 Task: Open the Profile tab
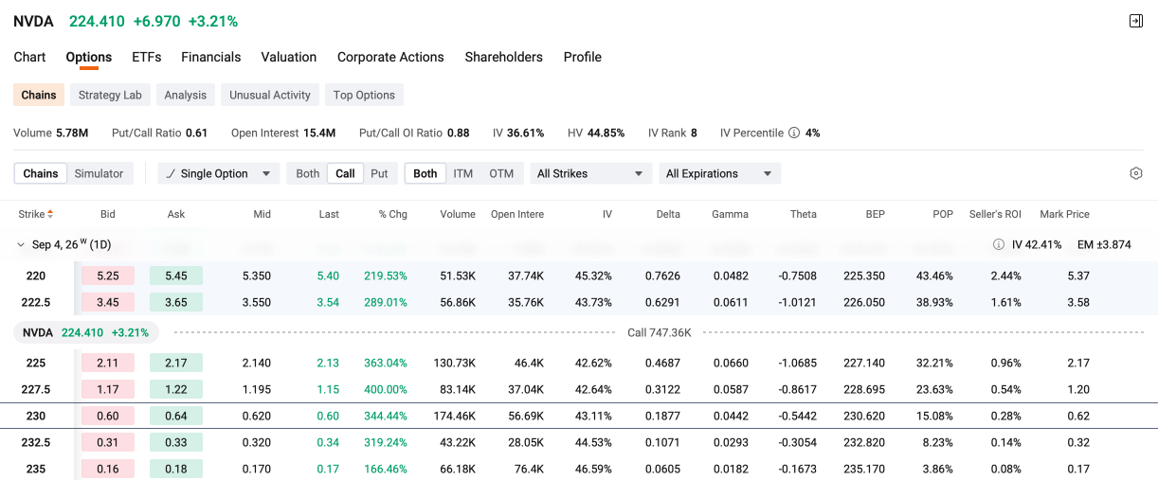pos(583,57)
